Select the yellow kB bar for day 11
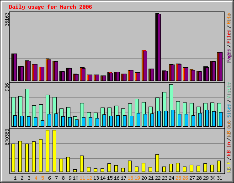Image resolution: width=234 pixels, height=183 pixels. click(82, 164)
